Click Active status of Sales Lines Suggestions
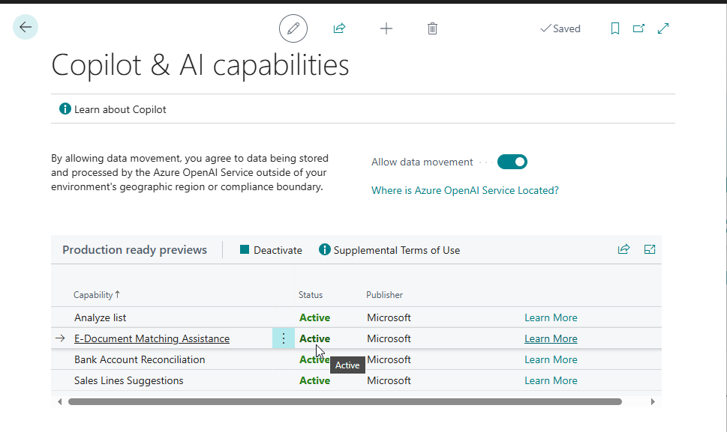Image resolution: width=727 pixels, height=432 pixels. click(x=315, y=380)
